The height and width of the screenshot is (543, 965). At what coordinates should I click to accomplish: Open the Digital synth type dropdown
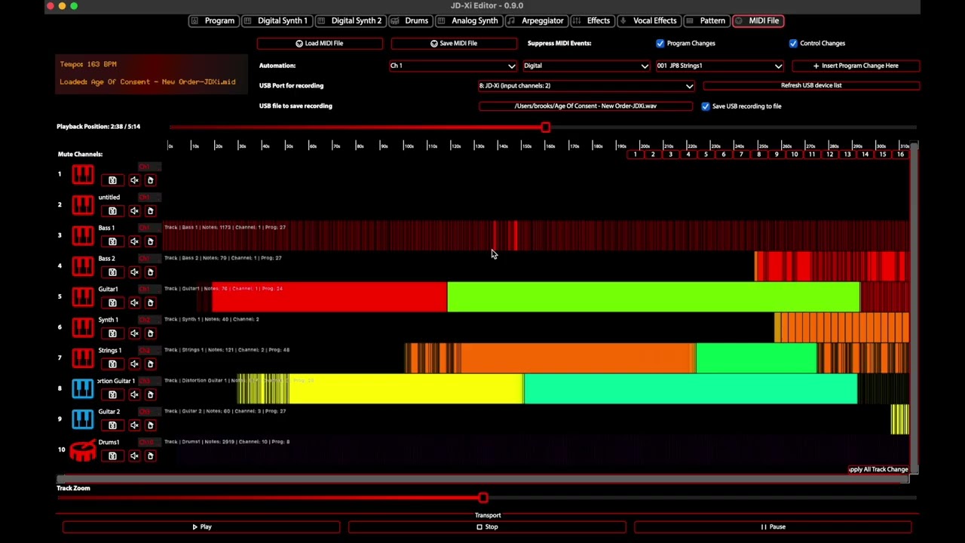(587, 66)
